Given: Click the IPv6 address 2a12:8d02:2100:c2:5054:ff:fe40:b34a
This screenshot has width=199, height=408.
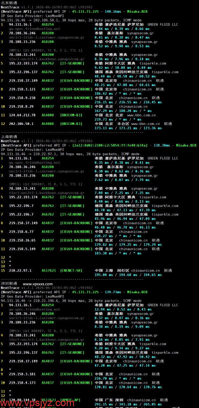Looking at the screenshot, I should coord(110,145).
